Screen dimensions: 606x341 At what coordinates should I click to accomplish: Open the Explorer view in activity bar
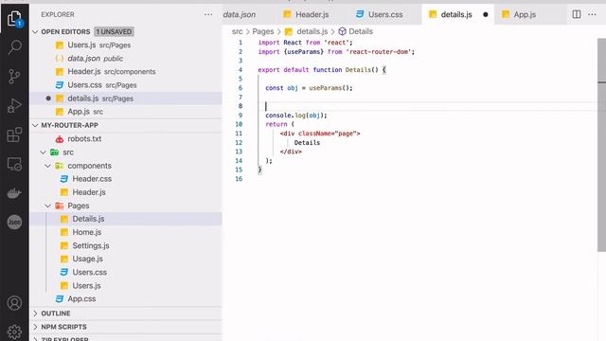tap(14, 18)
